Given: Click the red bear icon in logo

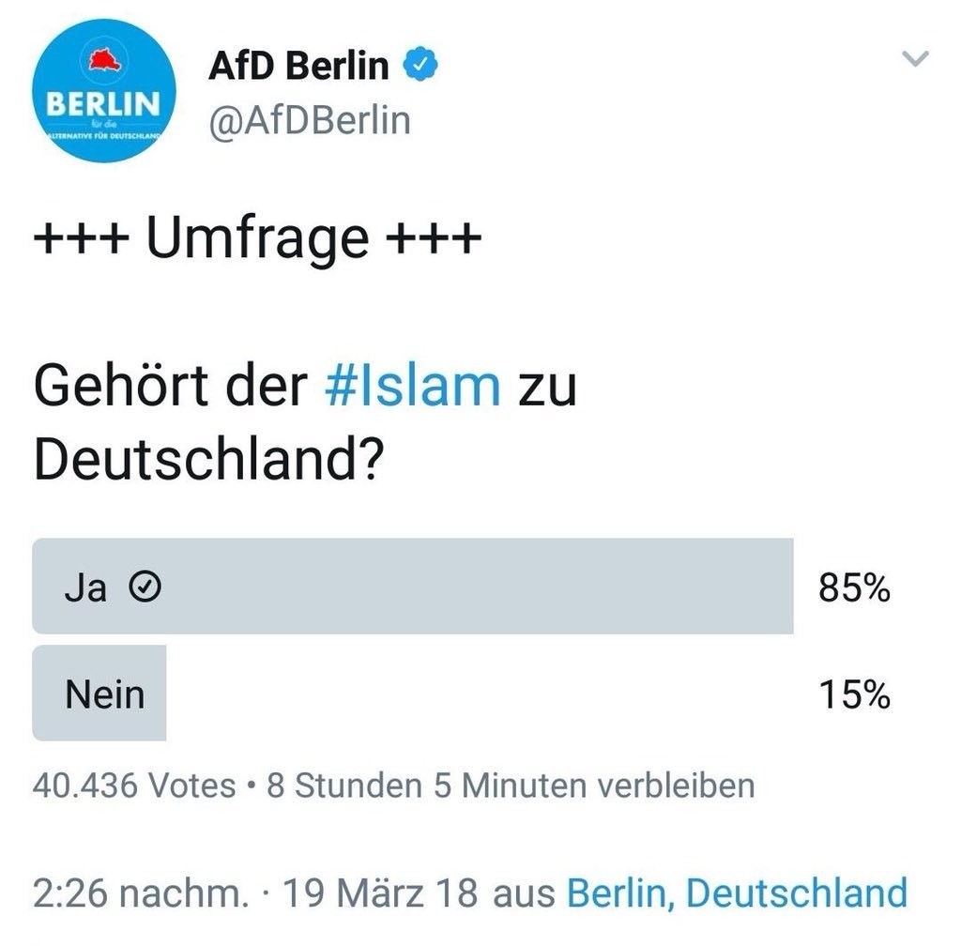Looking at the screenshot, I should click(100, 60).
